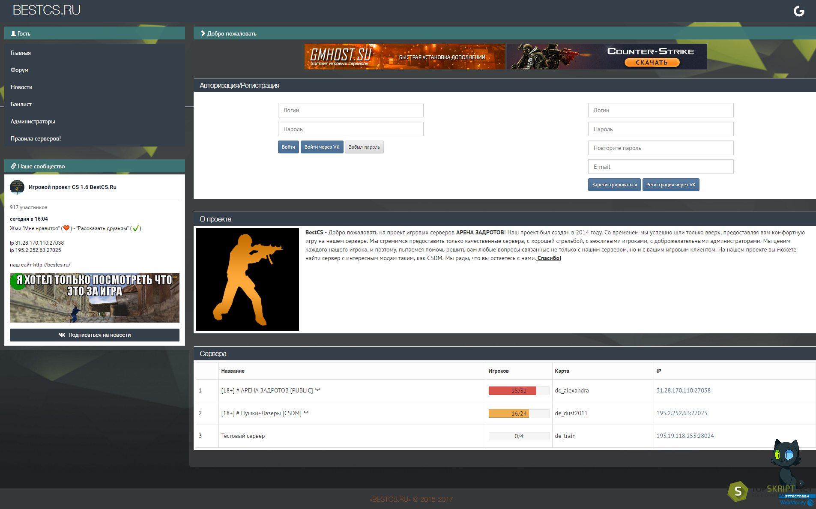Click the de_train map cell

(565, 436)
